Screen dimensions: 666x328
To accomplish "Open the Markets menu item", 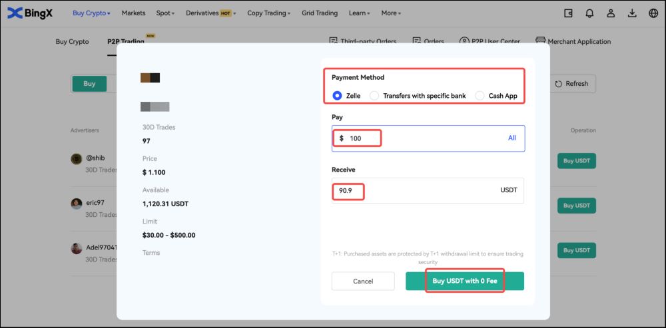I will 134,13.
